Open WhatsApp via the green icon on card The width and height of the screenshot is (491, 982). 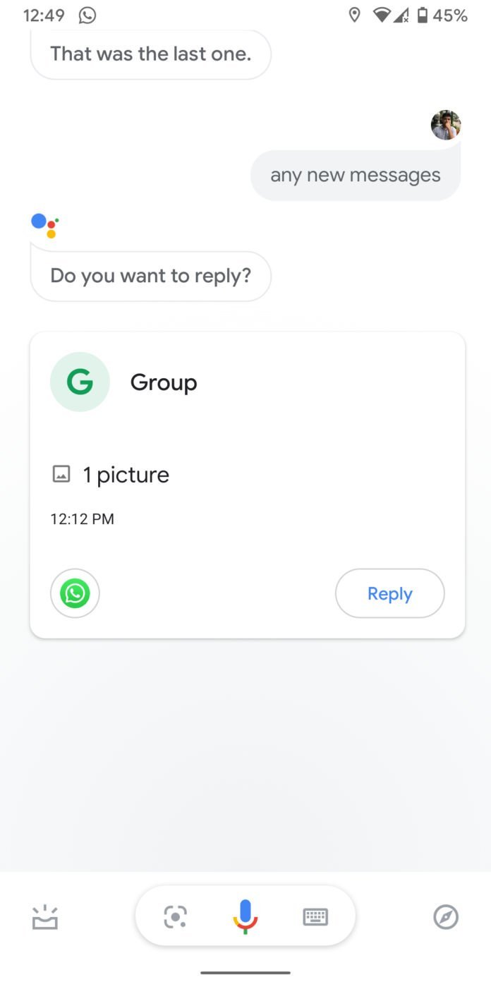tap(75, 593)
